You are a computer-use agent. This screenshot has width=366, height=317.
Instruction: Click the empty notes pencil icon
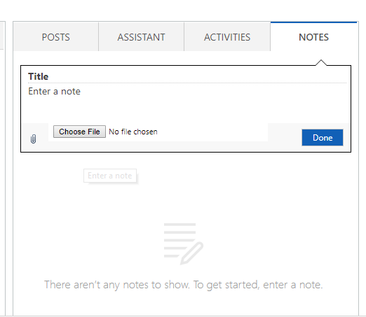[192, 253]
